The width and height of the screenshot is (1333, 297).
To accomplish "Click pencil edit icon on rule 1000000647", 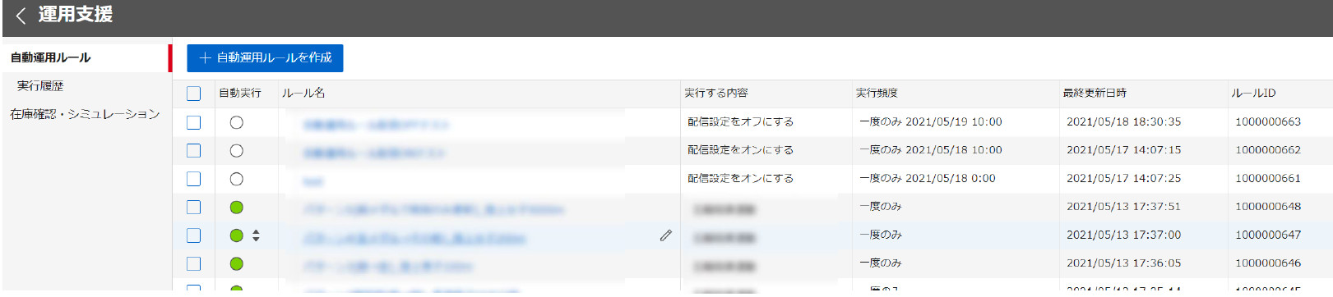I will [x=665, y=235].
